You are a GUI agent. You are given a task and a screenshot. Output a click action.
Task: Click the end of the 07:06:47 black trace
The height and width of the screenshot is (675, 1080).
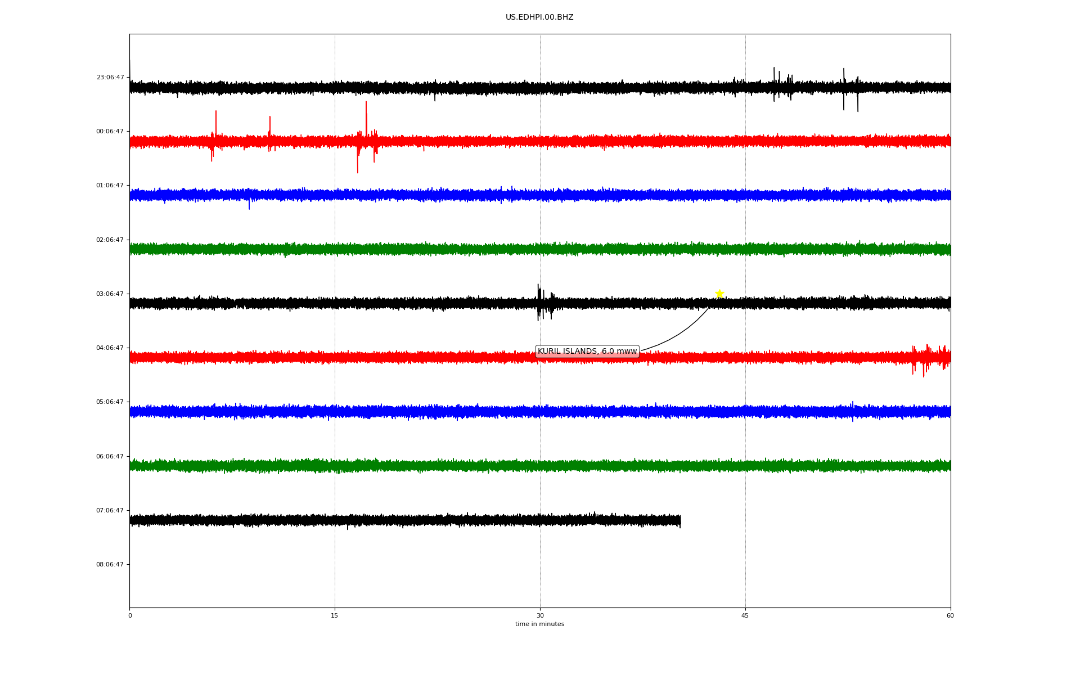(x=679, y=521)
